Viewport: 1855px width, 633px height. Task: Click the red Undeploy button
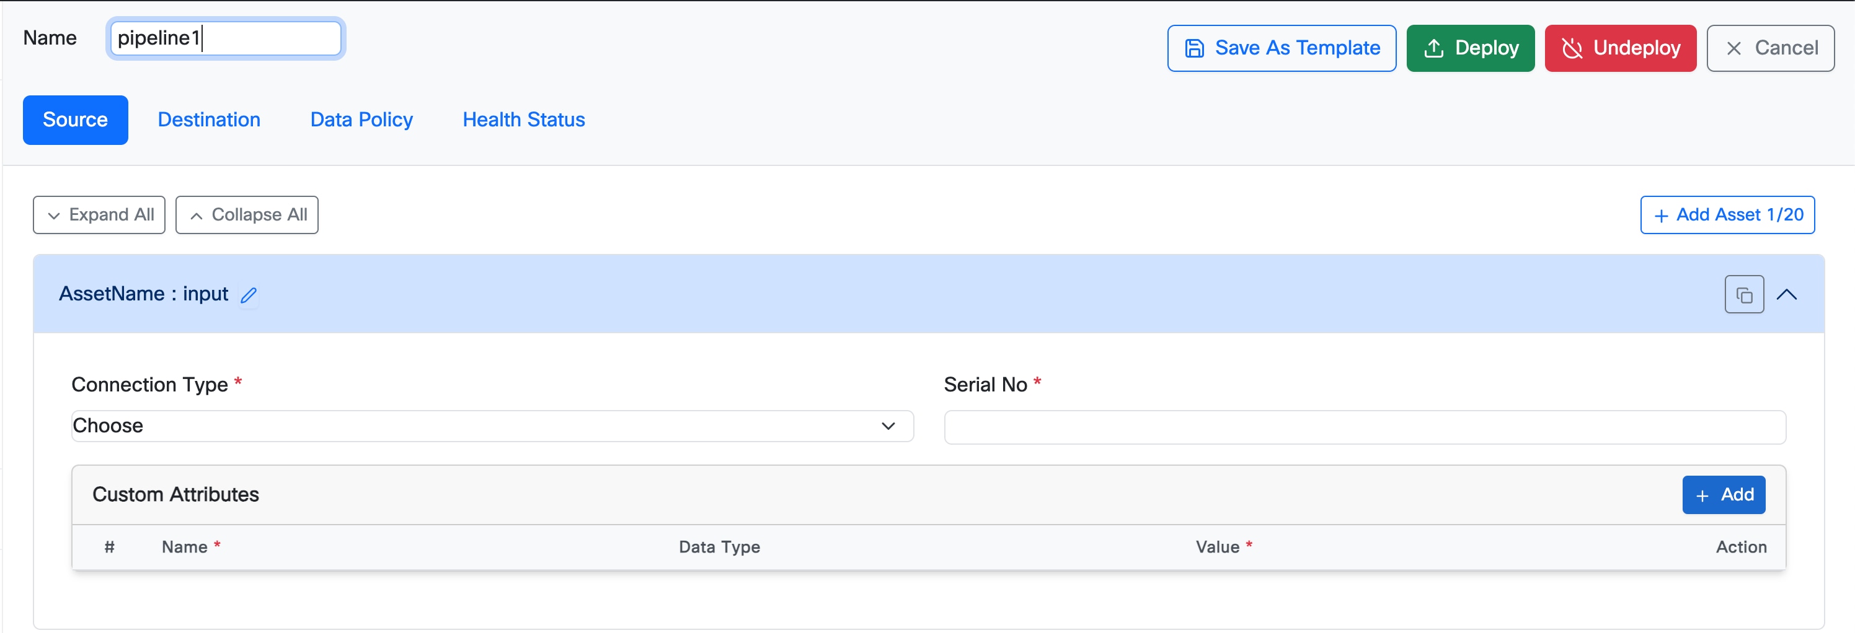click(x=1619, y=48)
